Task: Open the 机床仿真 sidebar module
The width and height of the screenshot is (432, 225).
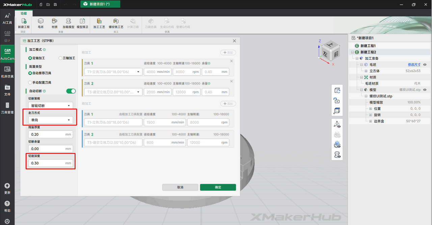Action: 7,72
